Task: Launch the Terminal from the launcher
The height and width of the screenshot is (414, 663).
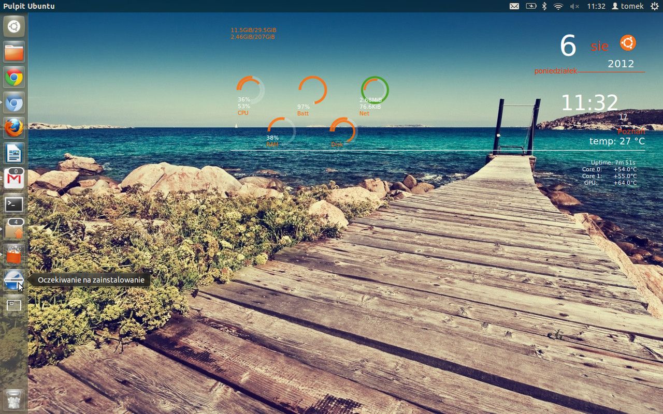Action: [x=14, y=204]
